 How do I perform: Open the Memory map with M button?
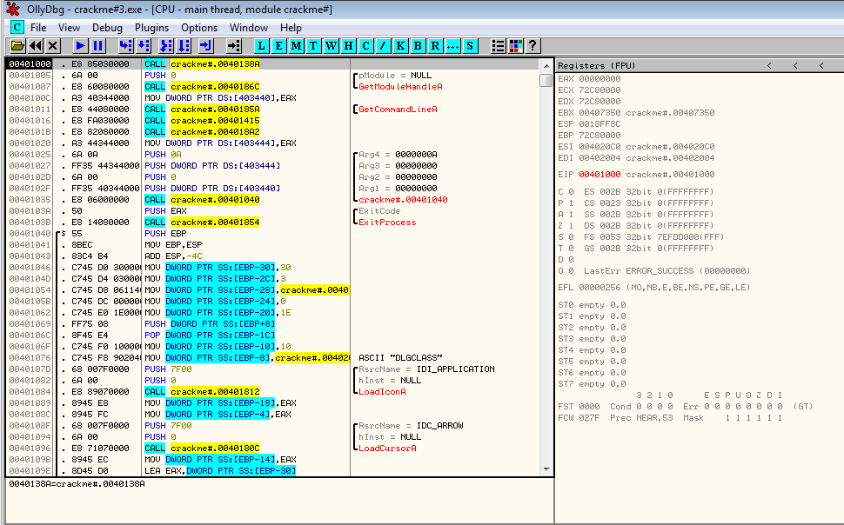(x=297, y=45)
